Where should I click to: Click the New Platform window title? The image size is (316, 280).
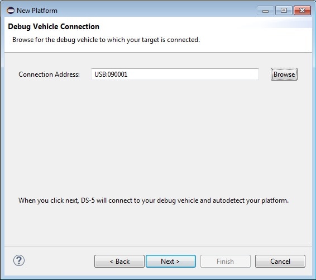(37, 11)
